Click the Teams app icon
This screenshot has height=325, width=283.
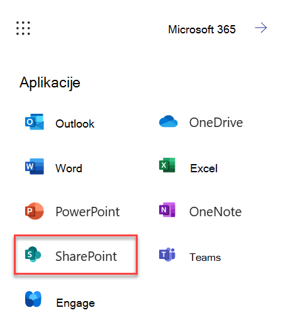tap(167, 255)
